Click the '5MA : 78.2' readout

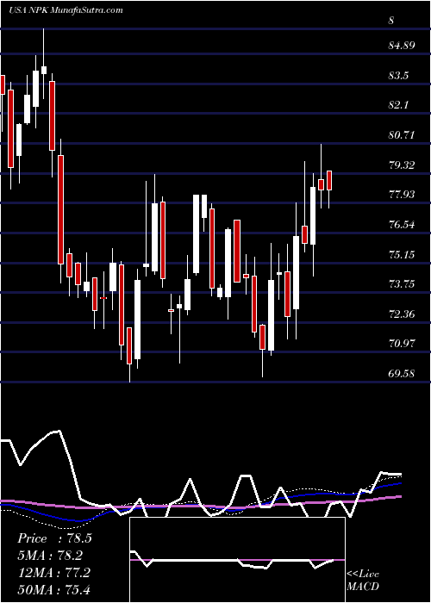pos(51,556)
